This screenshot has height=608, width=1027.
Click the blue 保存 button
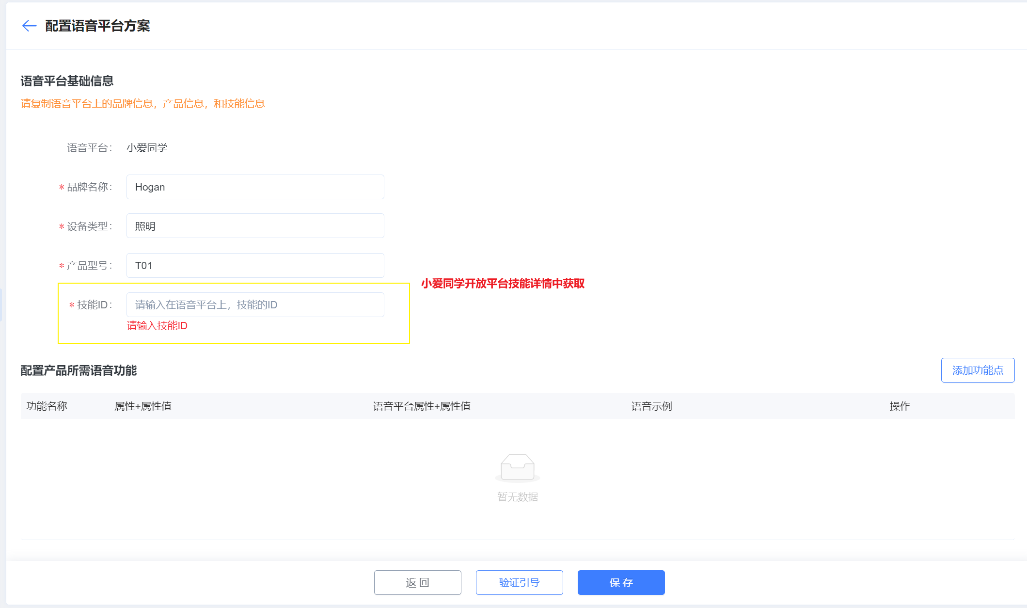621,582
